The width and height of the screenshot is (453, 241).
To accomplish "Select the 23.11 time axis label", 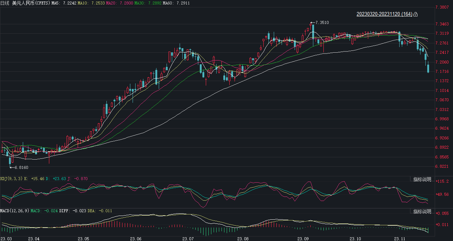I will (x=401, y=238).
